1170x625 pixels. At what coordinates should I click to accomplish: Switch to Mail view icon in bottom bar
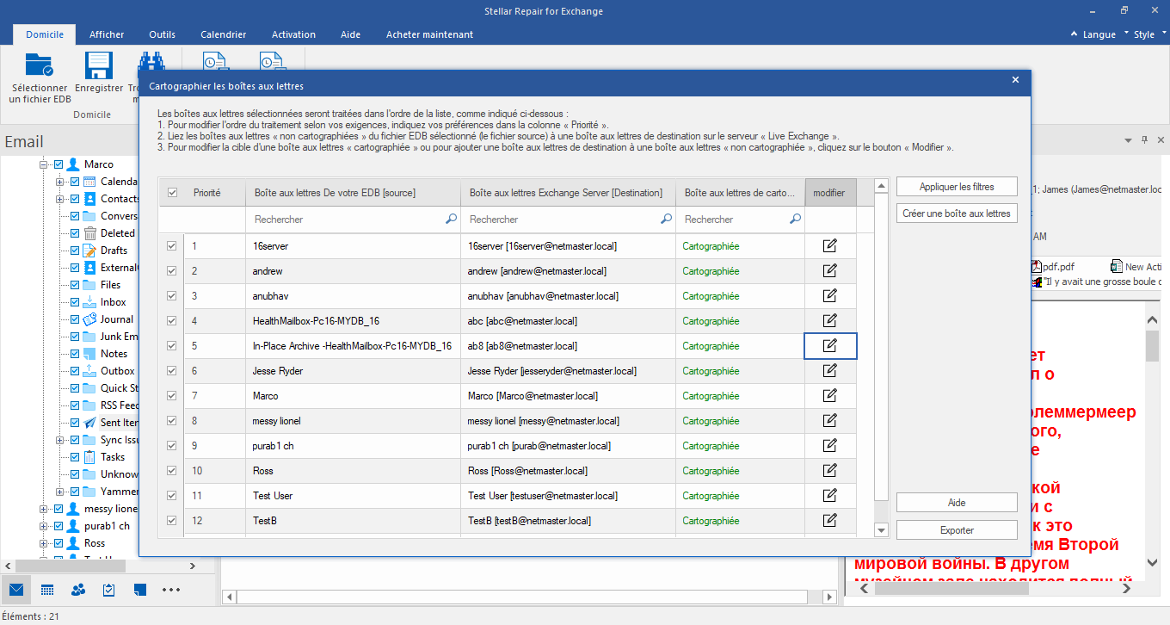16,590
